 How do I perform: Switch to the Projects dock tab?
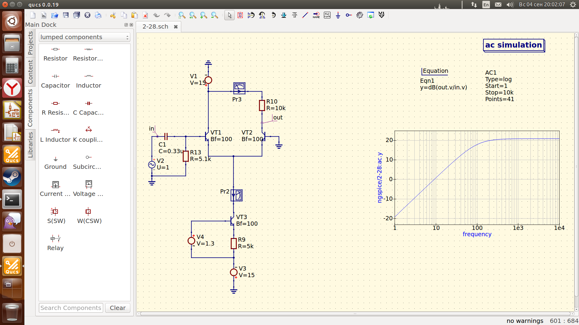pos(30,43)
